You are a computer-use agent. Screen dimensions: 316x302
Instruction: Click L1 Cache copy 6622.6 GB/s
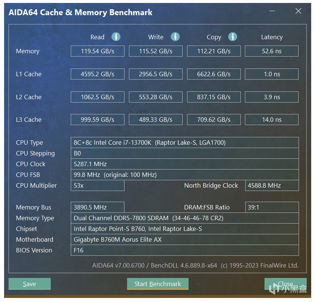tap(214, 74)
